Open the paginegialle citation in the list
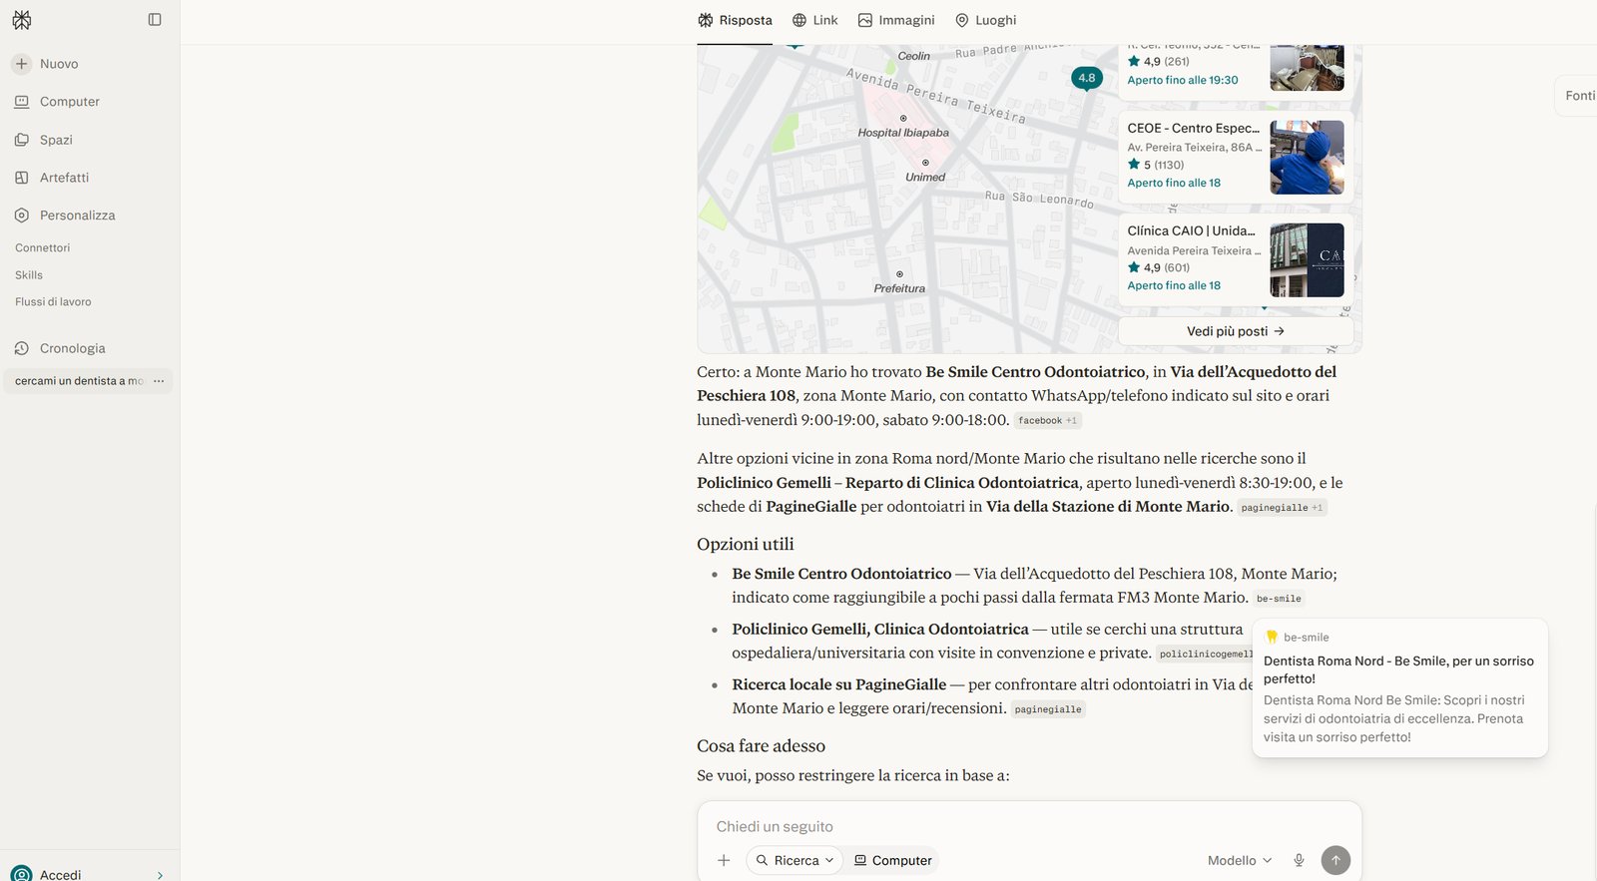The height and width of the screenshot is (881, 1597). coord(1048,709)
